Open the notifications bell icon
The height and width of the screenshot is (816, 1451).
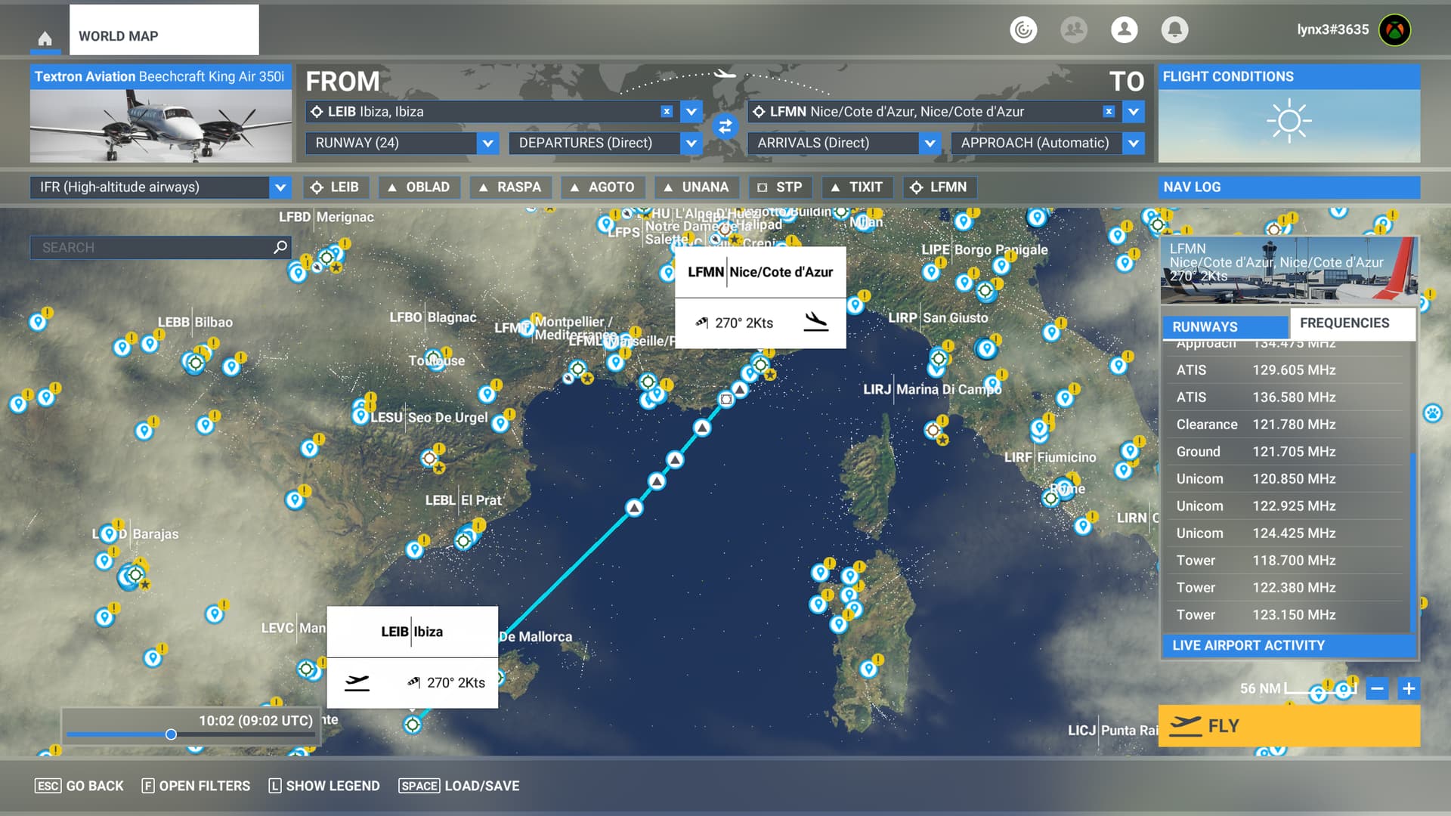(1174, 29)
